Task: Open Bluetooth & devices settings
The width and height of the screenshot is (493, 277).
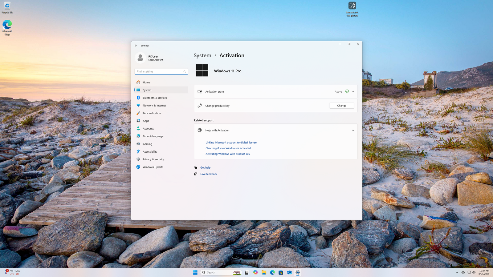Action: click(x=161, y=98)
